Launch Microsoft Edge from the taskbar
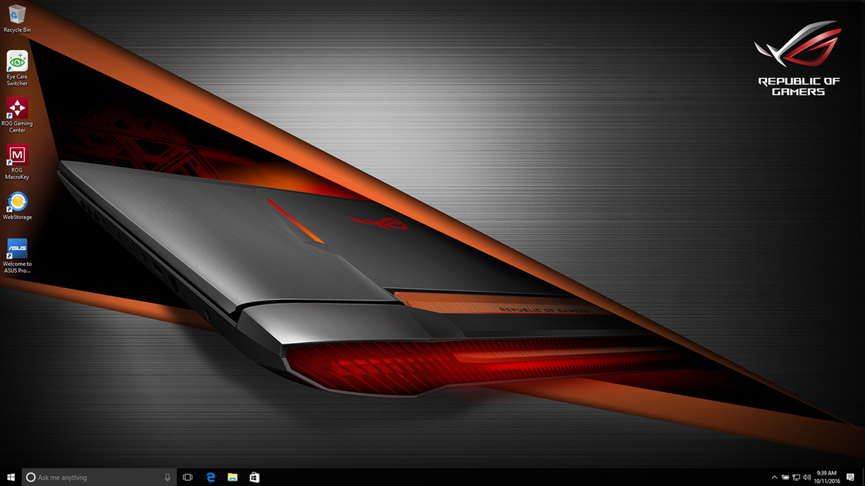 pyautogui.click(x=211, y=477)
